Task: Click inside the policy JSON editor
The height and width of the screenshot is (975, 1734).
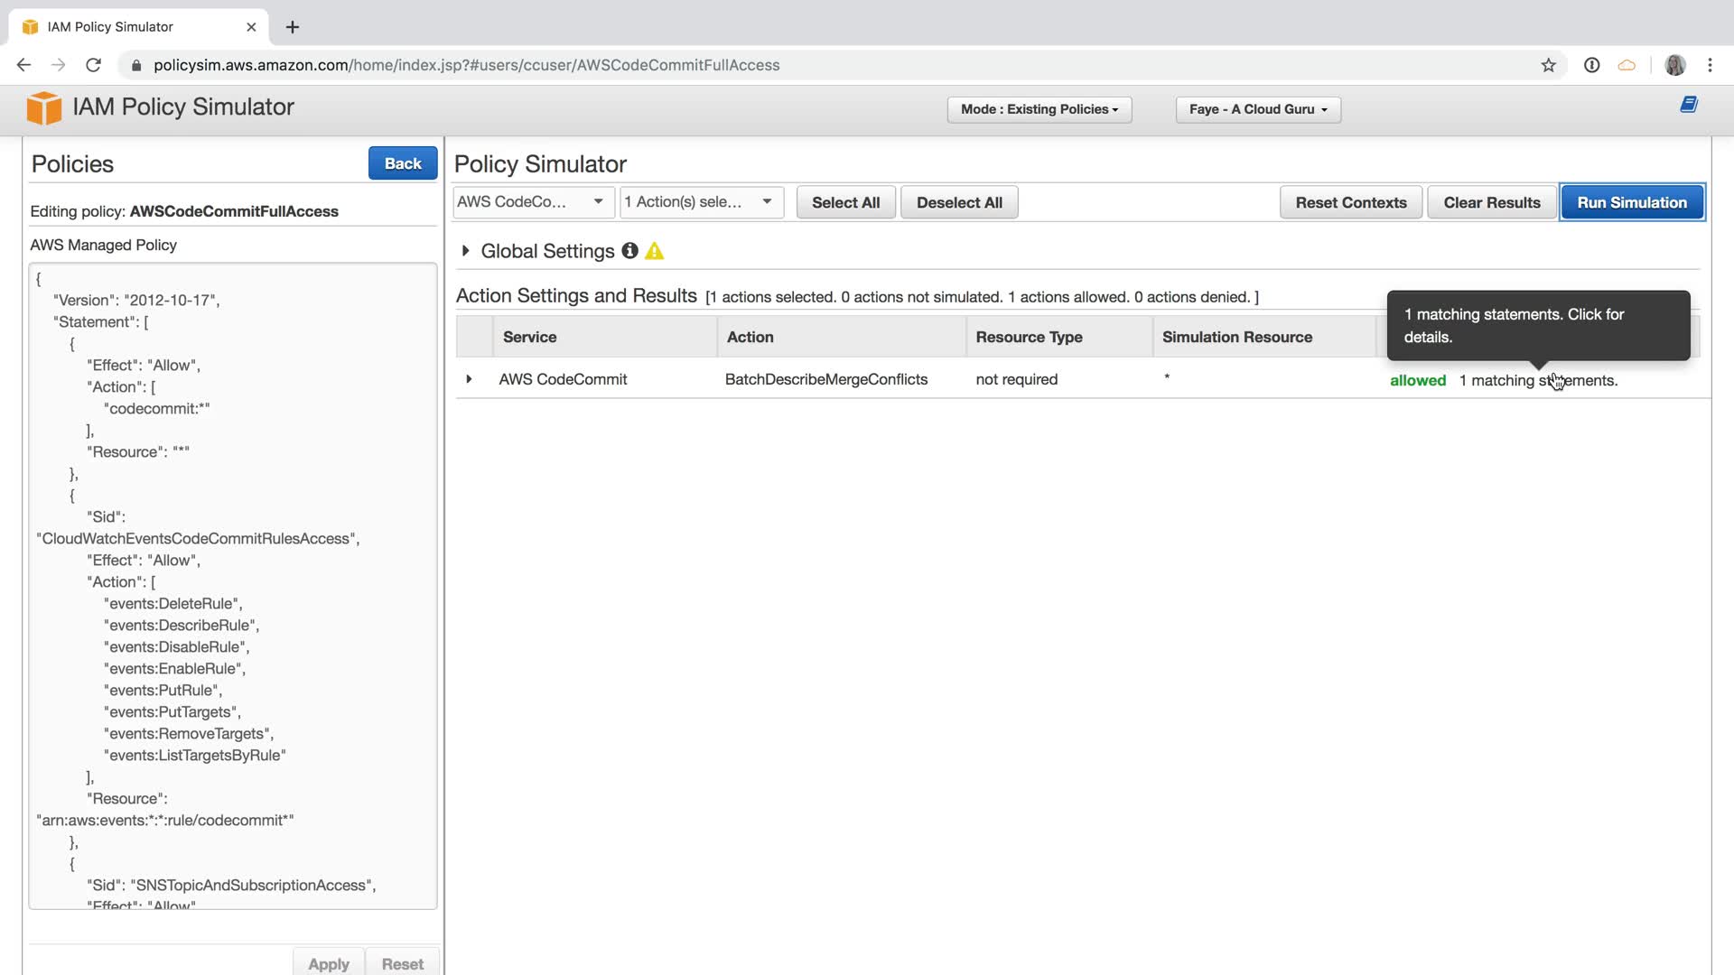Action: (x=233, y=587)
